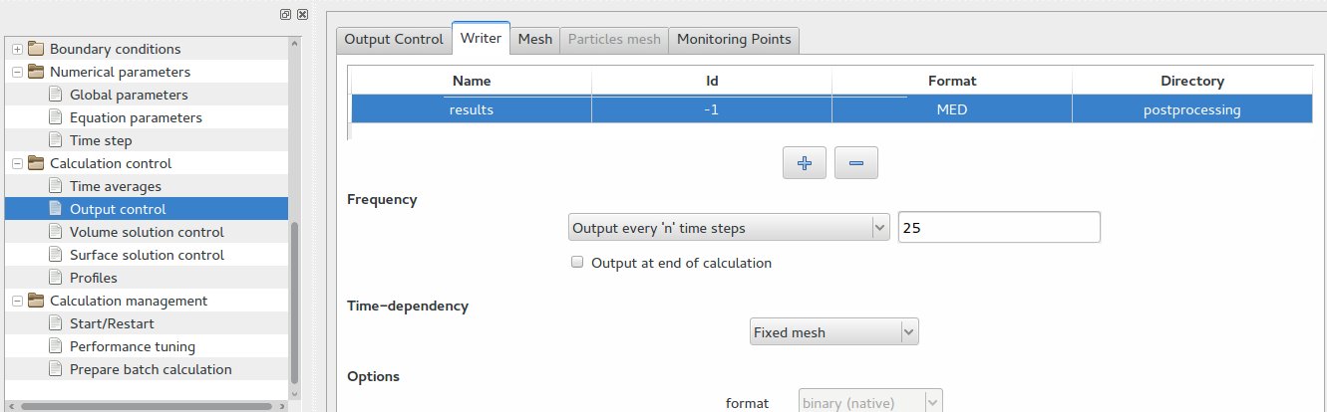Open the output frequency dropdown
1327x412 pixels.
(x=728, y=228)
